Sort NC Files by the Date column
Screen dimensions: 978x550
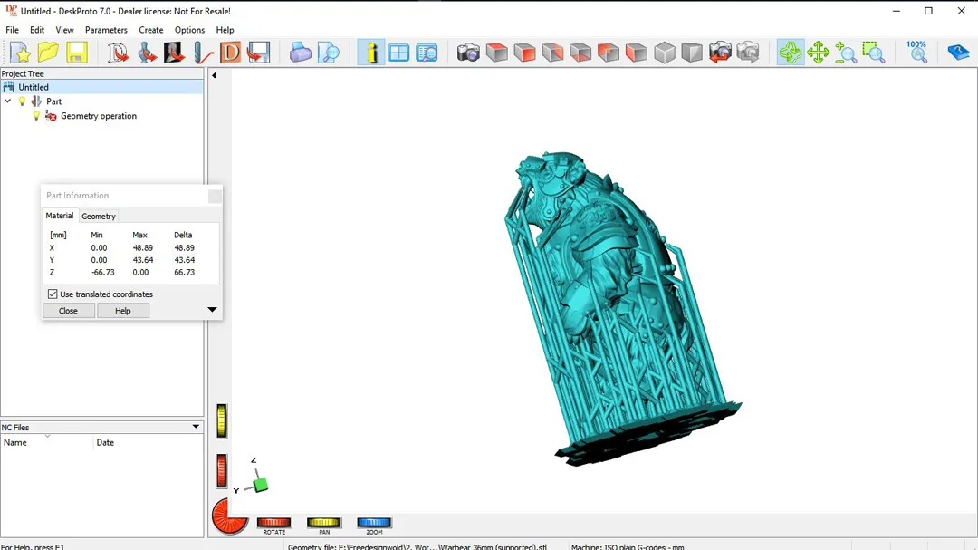[149, 442]
